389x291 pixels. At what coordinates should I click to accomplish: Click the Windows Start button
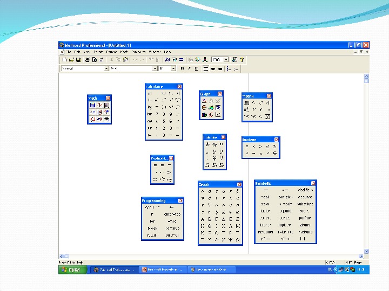point(73,270)
